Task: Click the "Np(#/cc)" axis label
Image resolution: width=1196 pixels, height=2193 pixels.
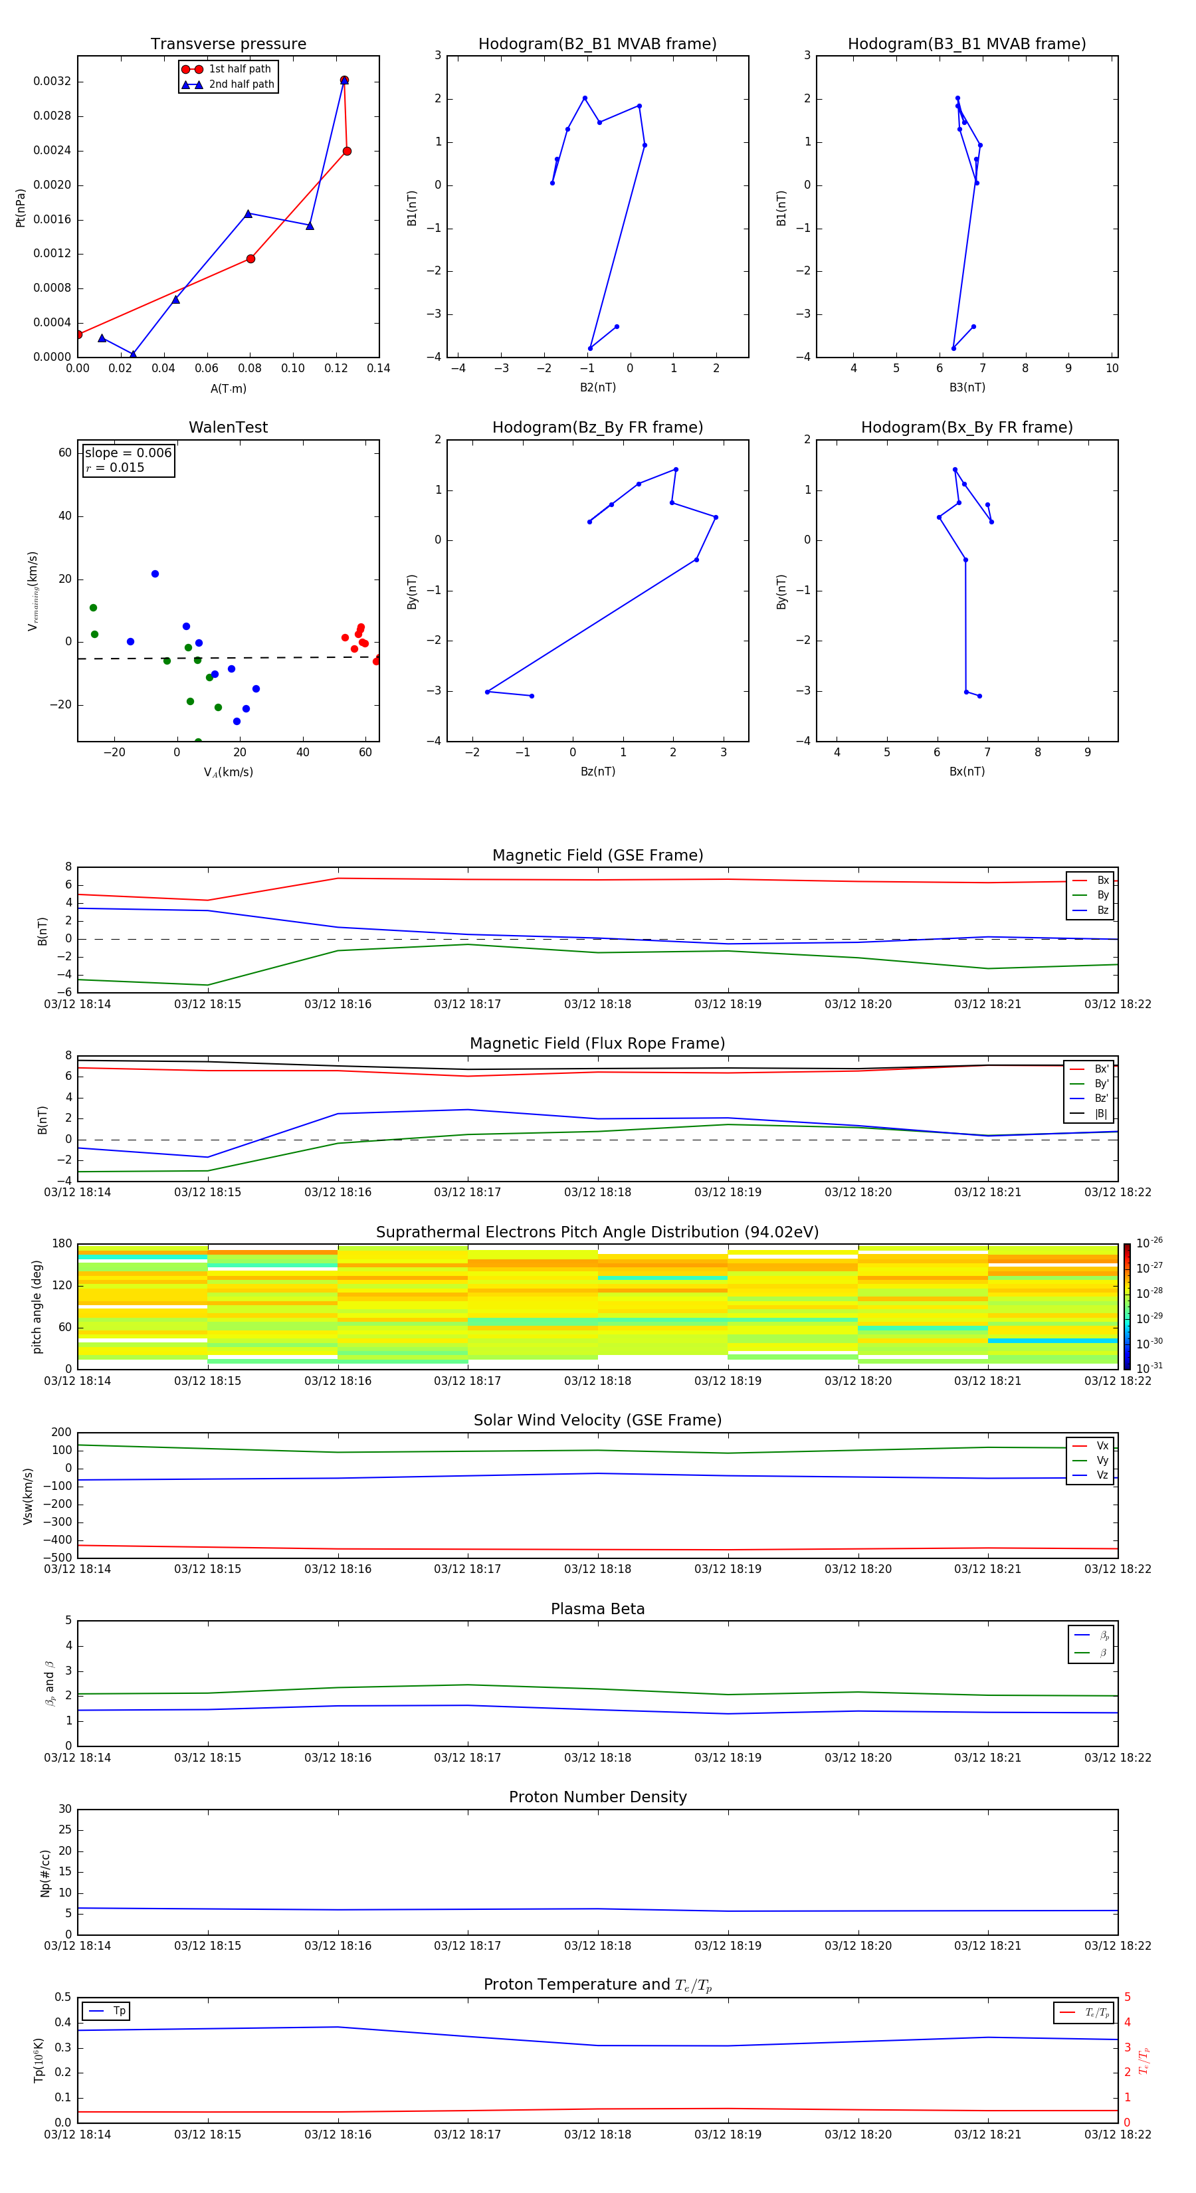Action: (45, 1872)
